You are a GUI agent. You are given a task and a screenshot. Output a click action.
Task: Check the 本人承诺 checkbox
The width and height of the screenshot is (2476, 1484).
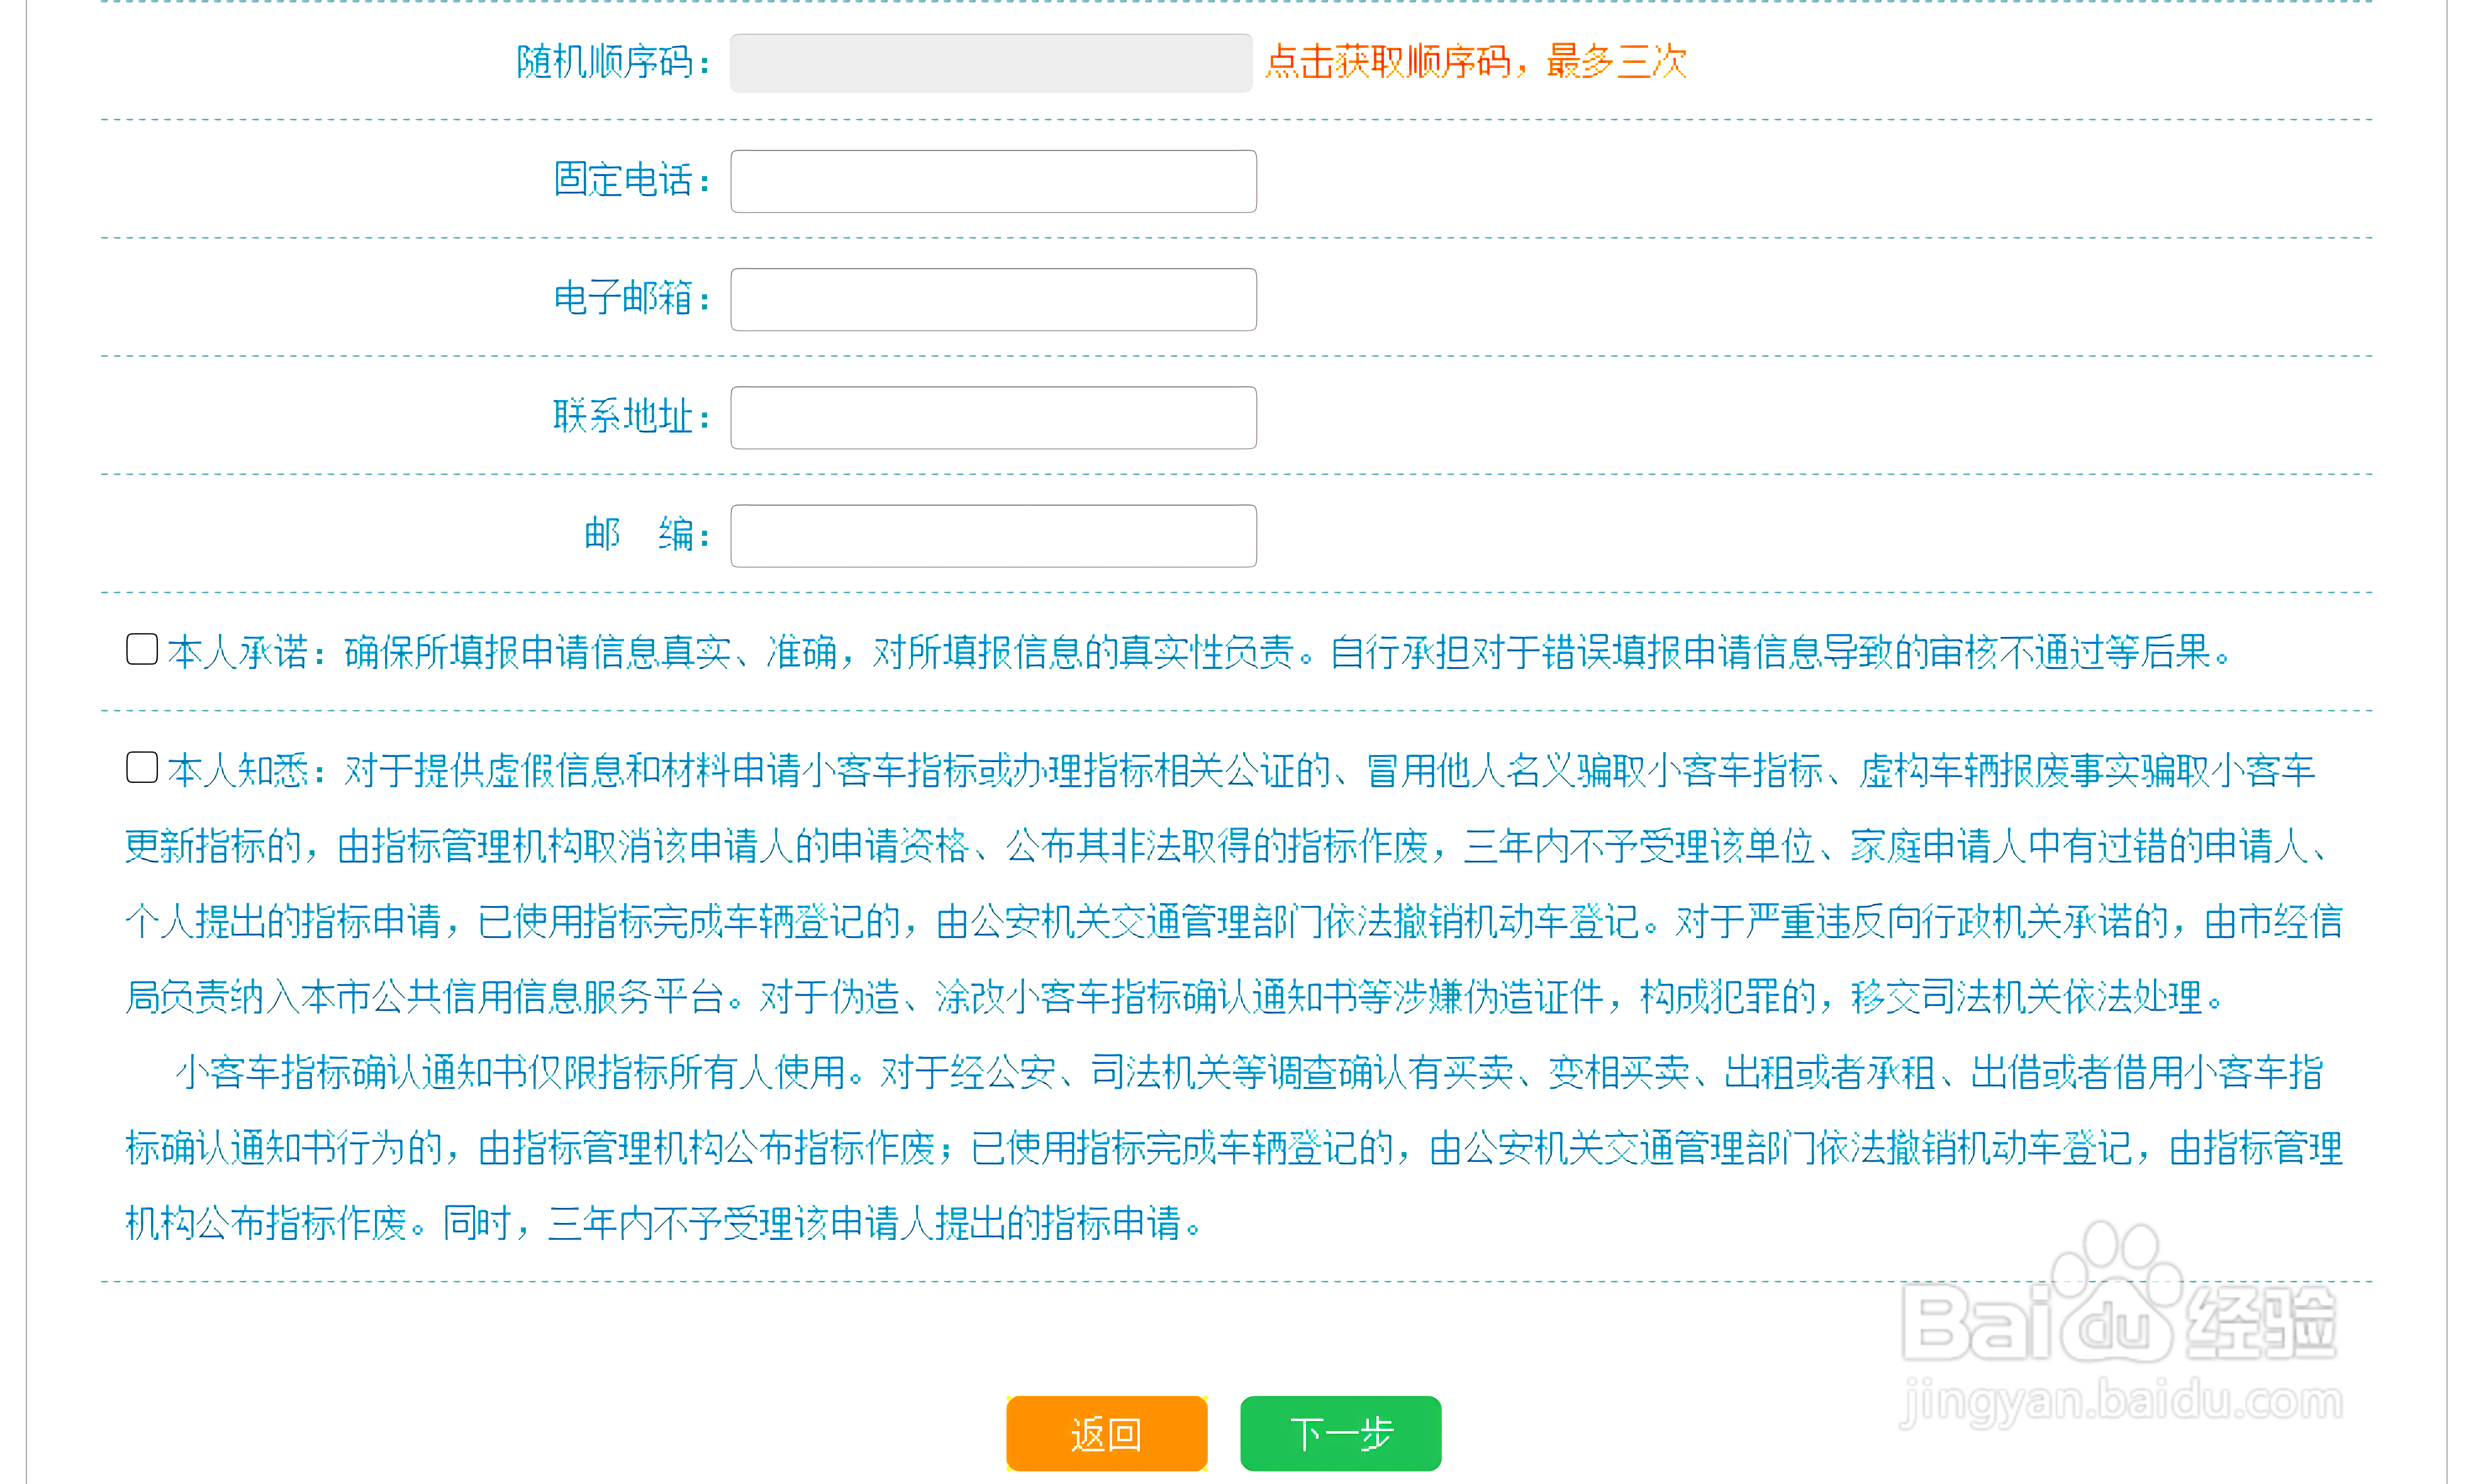point(142,649)
